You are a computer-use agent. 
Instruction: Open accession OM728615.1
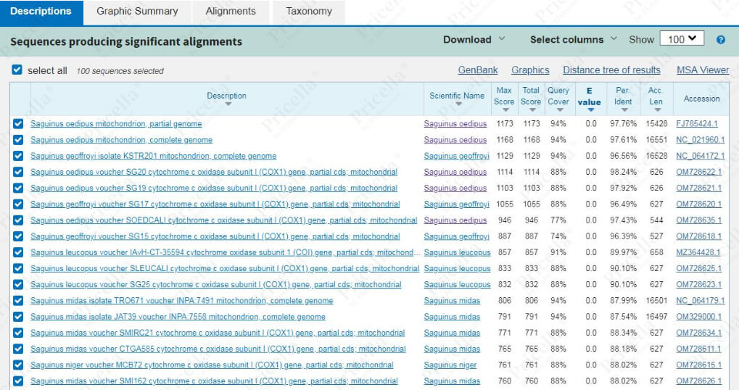tap(699, 365)
